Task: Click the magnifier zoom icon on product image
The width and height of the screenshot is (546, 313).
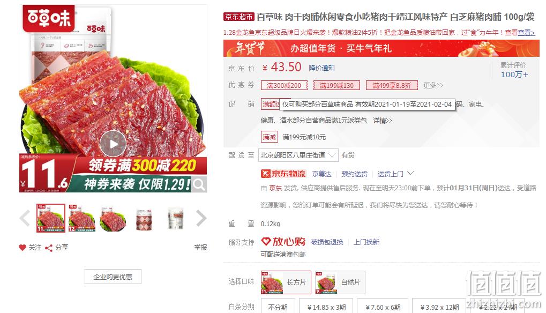Action: tap(199, 184)
